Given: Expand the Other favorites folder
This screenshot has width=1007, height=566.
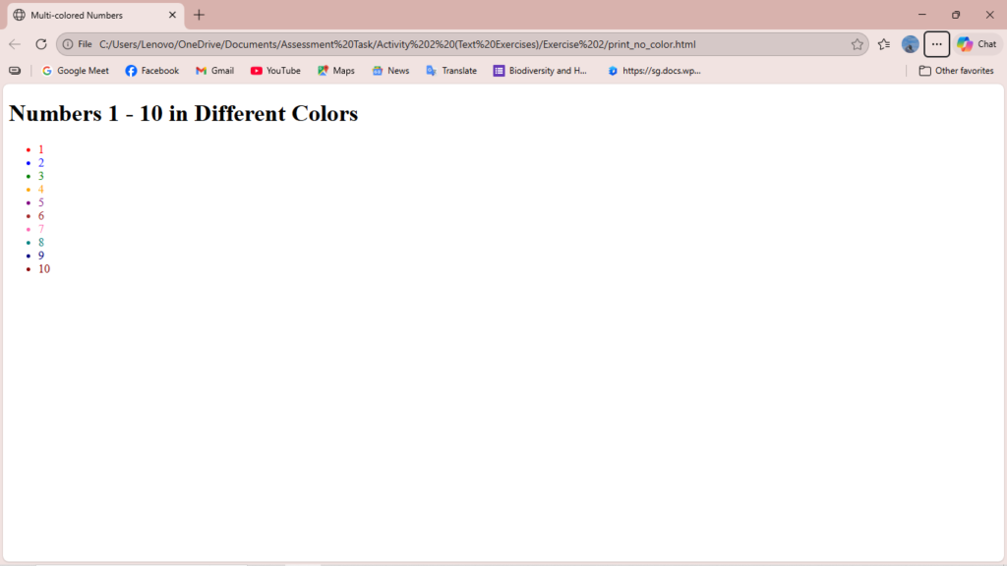Looking at the screenshot, I should (x=956, y=71).
